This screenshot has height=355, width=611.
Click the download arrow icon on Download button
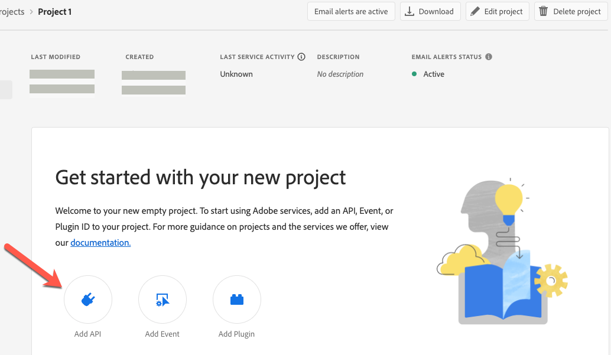(410, 11)
